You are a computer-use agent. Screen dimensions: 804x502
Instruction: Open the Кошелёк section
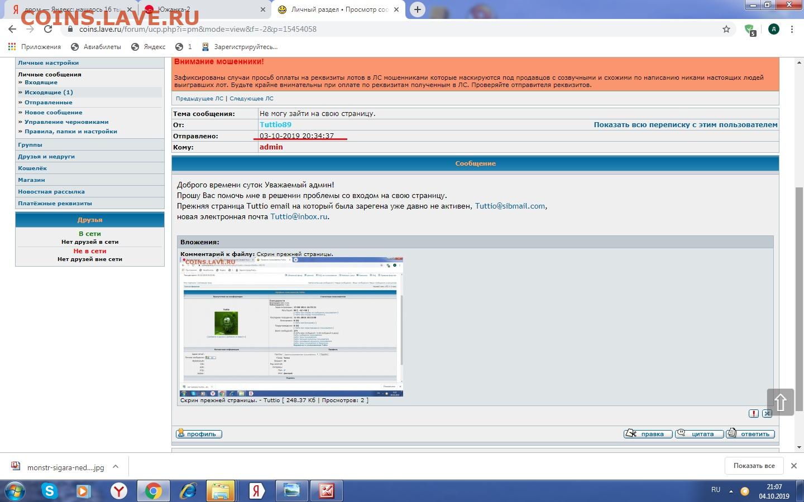(32, 168)
